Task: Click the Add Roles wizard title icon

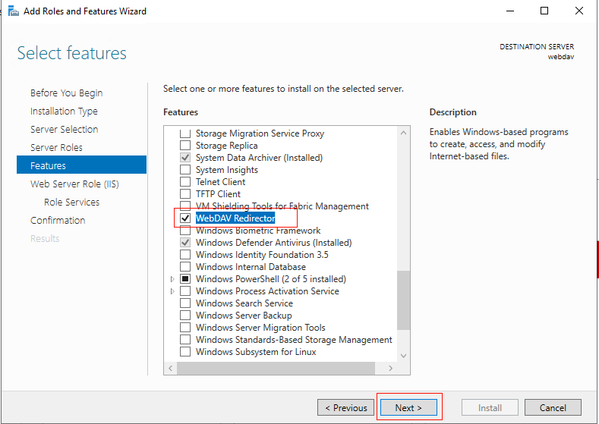Action: [14, 11]
